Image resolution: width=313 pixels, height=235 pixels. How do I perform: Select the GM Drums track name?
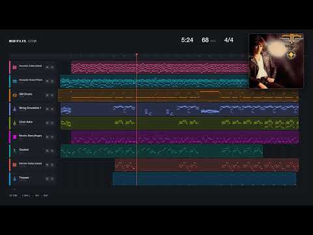click(x=25, y=94)
